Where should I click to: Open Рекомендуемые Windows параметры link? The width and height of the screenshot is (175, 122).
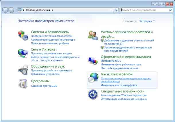(x=123, y=95)
